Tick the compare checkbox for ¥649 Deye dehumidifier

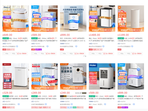coord(4,54)
